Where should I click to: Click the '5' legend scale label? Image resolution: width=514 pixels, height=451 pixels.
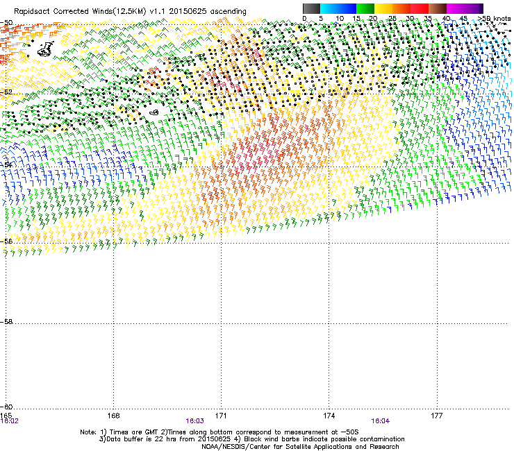pyautogui.click(x=321, y=18)
